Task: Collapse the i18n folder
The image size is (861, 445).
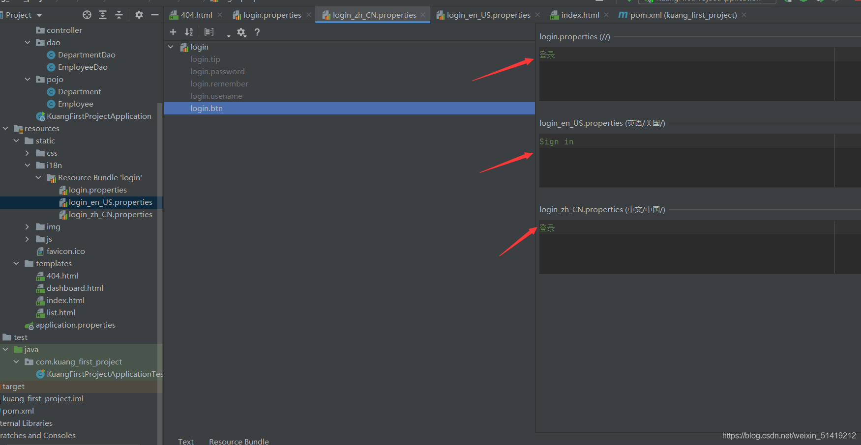Action: (x=28, y=165)
